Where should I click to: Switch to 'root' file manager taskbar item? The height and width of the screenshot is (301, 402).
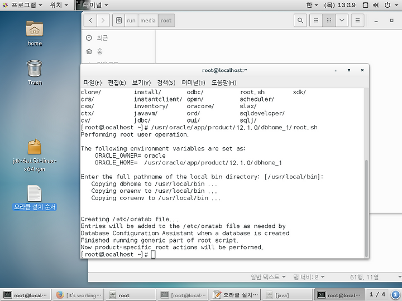[131, 295]
